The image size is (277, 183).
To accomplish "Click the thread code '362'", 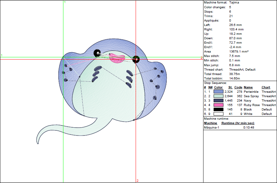I will [x=239, y=96].
